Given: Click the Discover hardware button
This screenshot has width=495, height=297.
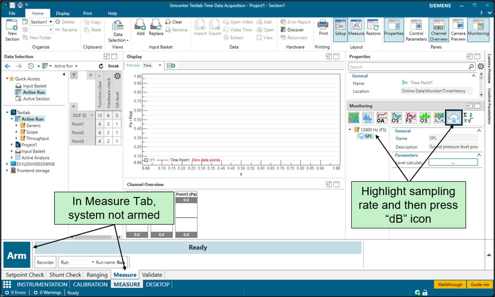Looking at the screenshot, I should point(292,30).
